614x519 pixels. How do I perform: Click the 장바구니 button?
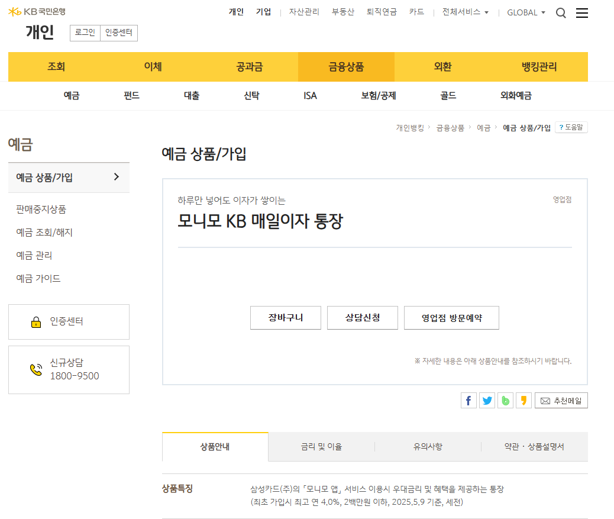(286, 318)
